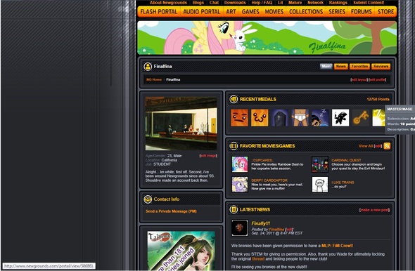This screenshot has width=415, height=271.
Task: Click About Newgrounds link
Action: click(168, 3)
